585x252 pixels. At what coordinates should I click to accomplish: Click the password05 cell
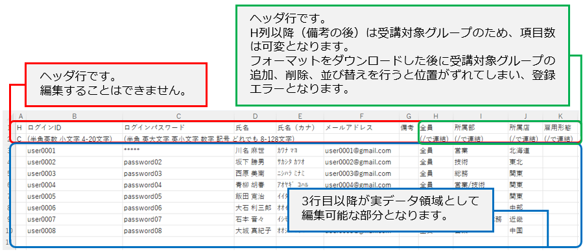click(178, 196)
